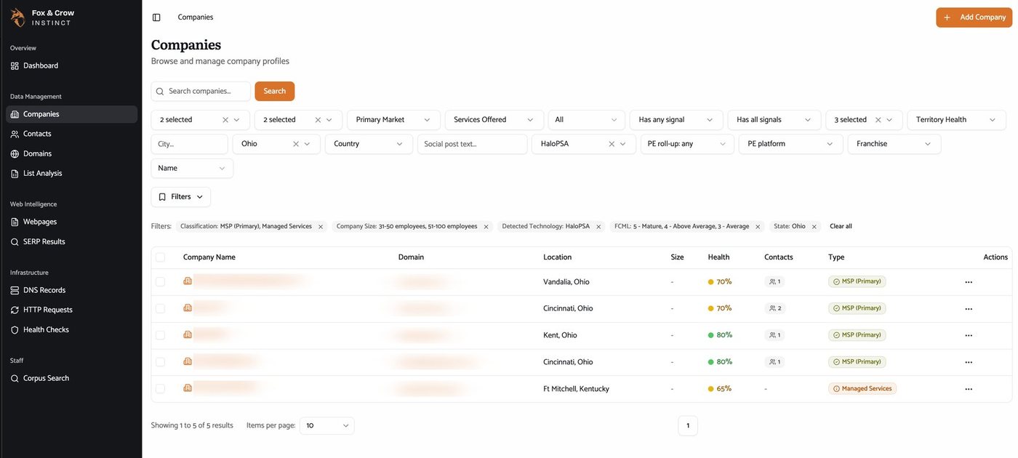Click Managed Services type badge
The height and width of the screenshot is (458, 1018).
(862, 389)
